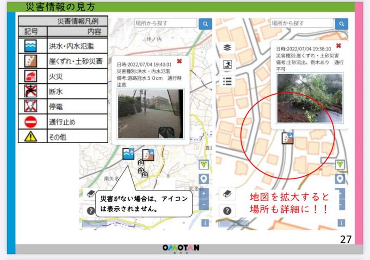The width and height of the screenshot is (370, 260).
Task: Open the flooded road photo thumbnail
Action: click(x=150, y=114)
